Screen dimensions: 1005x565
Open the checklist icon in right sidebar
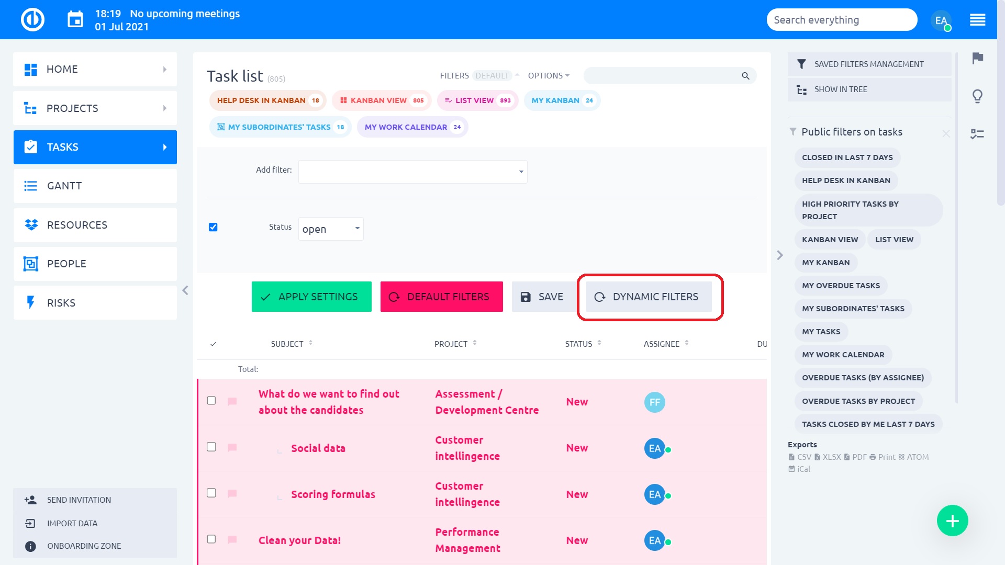[977, 134]
